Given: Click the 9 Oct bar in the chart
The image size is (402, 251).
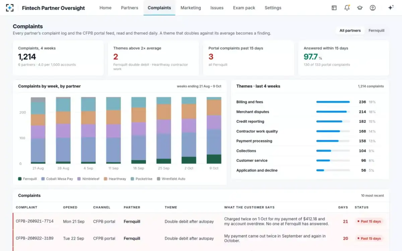Looking at the screenshot, I should [x=214, y=130].
